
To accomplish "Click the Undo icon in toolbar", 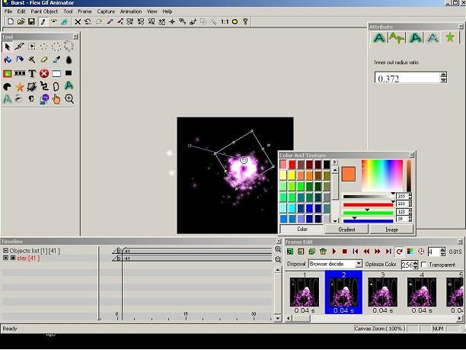I will 88,21.
